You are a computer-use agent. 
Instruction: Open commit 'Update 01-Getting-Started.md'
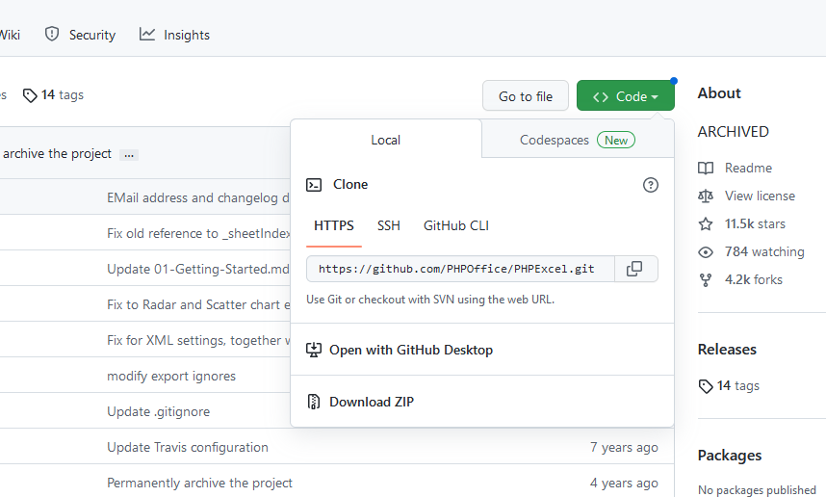[198, 270]
